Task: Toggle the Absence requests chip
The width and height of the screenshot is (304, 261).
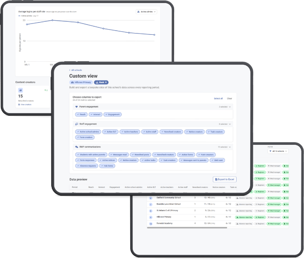Action: 87,166
